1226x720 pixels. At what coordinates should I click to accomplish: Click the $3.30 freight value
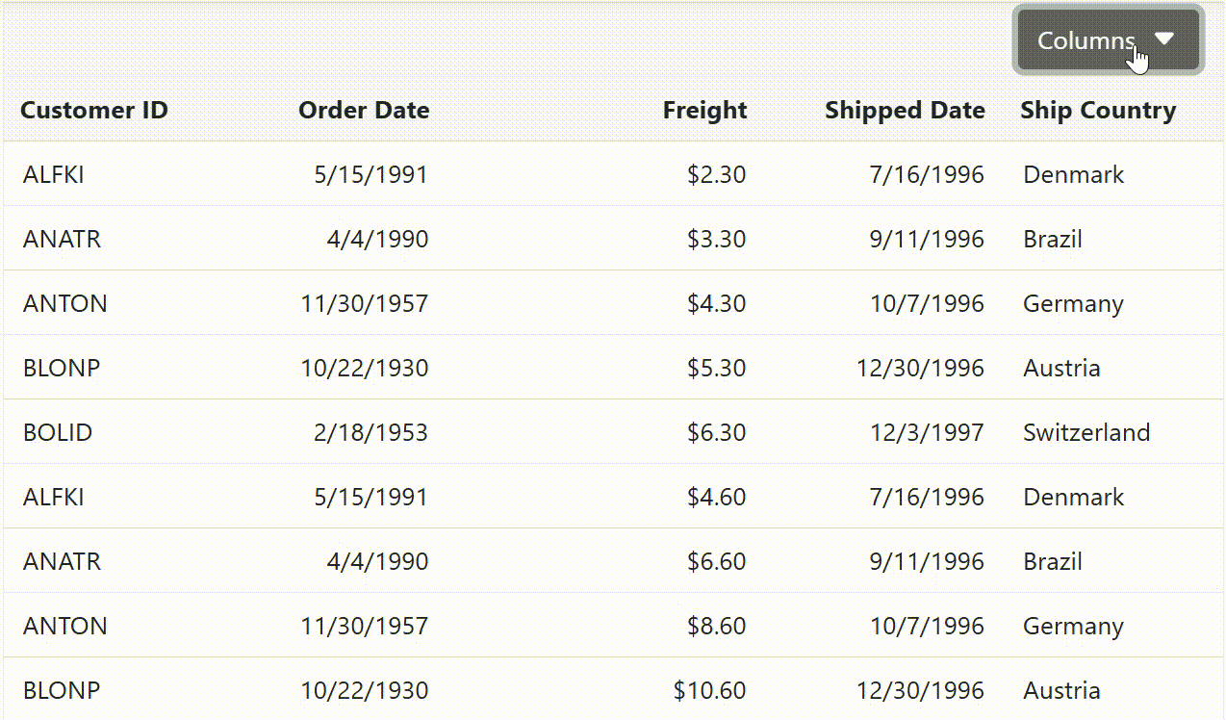click(x=716, y=239)
